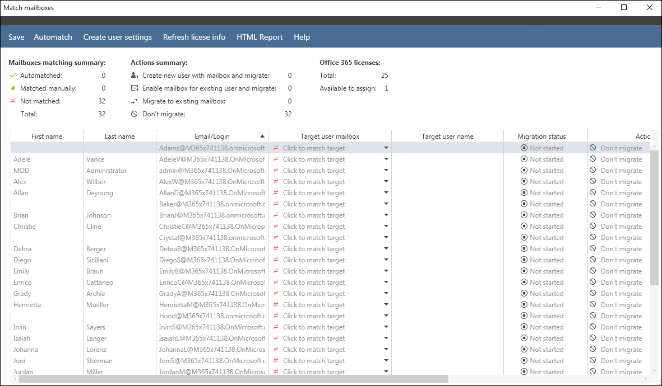
Task: Open the Help menu
Action: 302,37
